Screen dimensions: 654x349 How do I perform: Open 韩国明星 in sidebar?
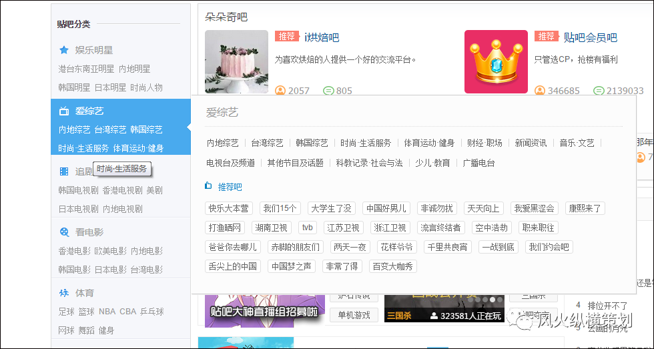(x=74, y=87)
